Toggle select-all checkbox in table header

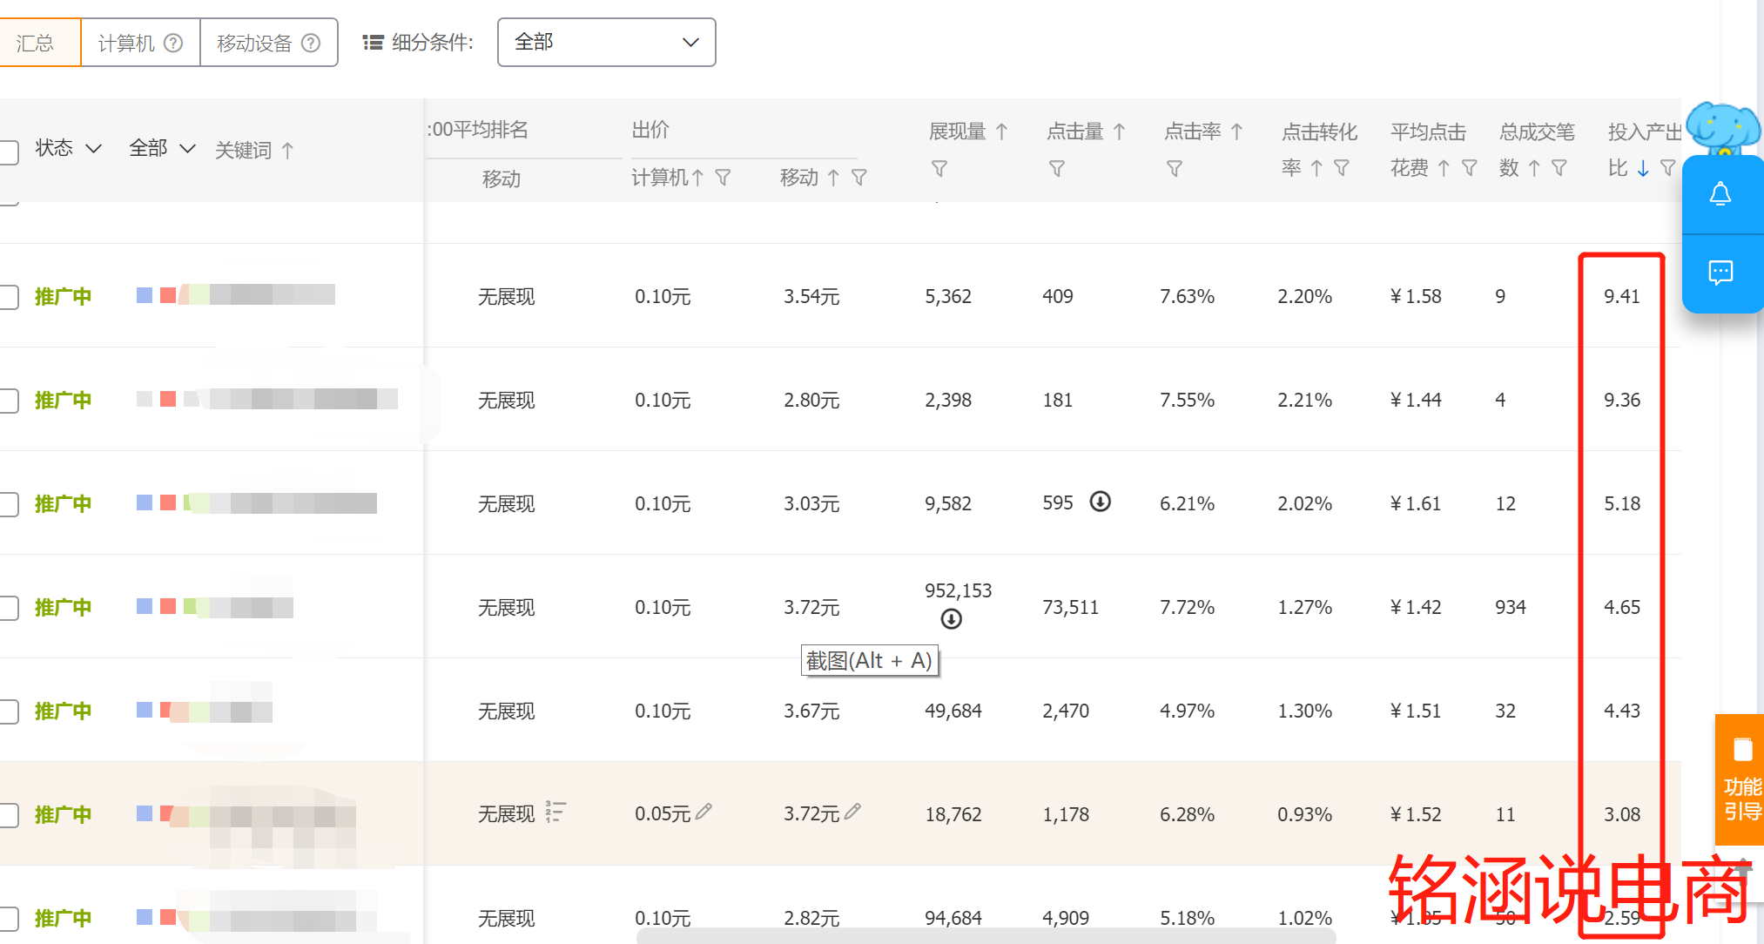(9, 152)
